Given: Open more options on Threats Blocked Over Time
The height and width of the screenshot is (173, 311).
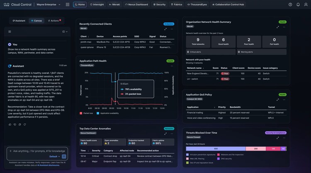Looking at the screenshot, I should (x=284, y=138).
